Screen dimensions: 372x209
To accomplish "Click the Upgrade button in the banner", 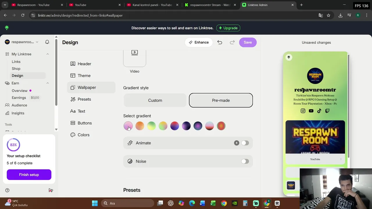I will click(x=228, y=28).
